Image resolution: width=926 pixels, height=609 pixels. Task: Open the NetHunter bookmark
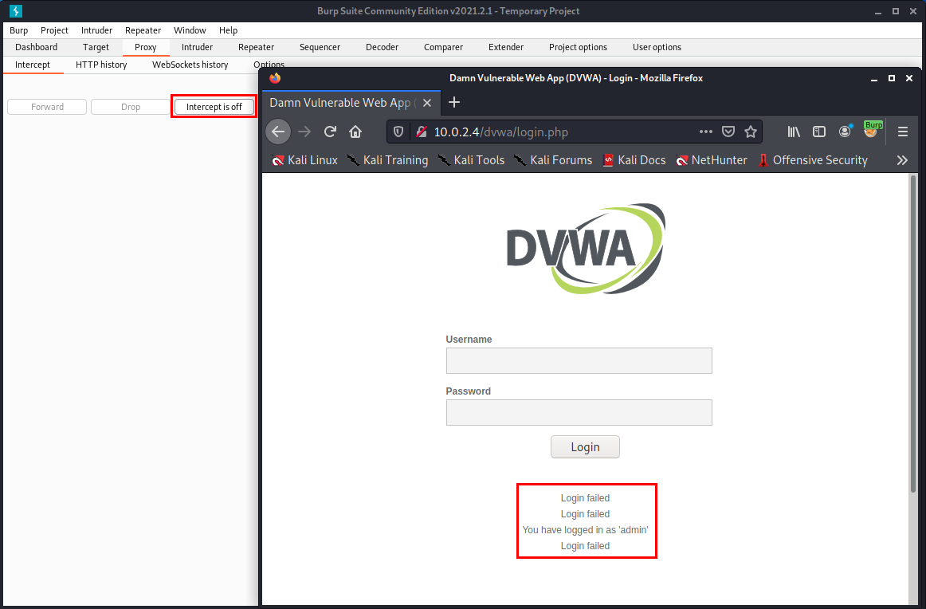[x=712, y=160]
